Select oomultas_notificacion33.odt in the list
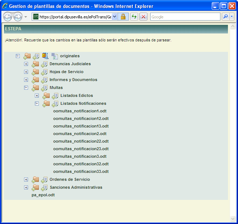The image size is (238, 224). point(81,171)
